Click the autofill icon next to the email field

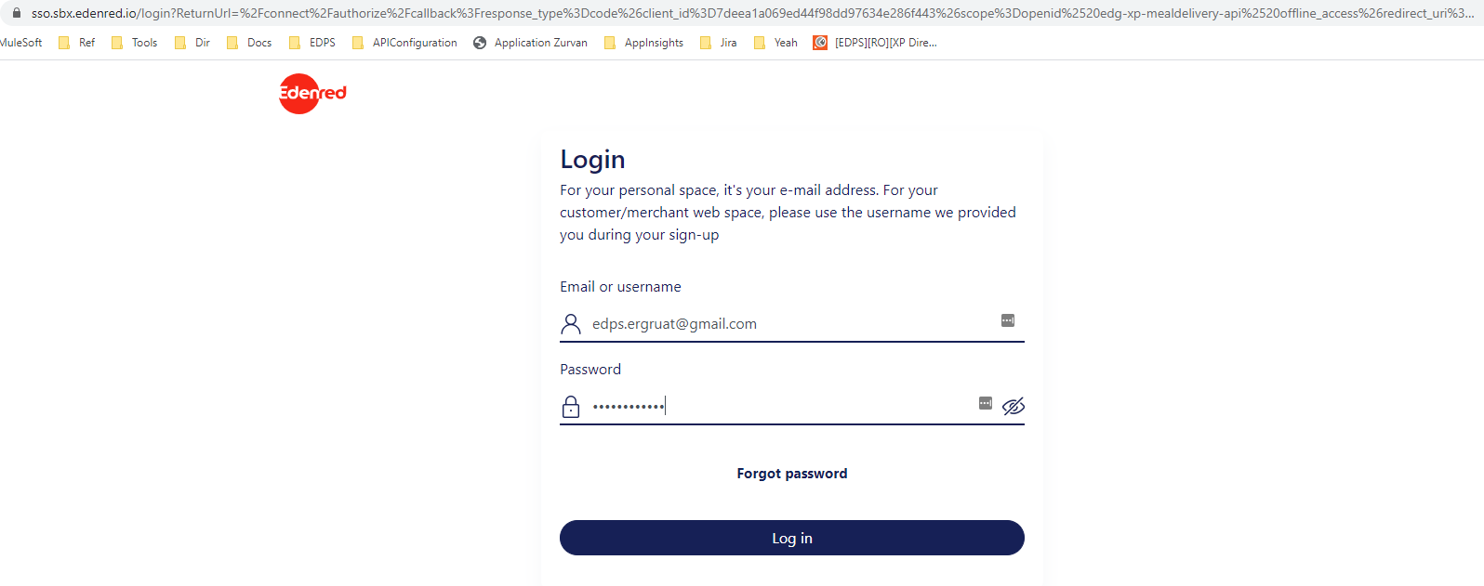1007,319
